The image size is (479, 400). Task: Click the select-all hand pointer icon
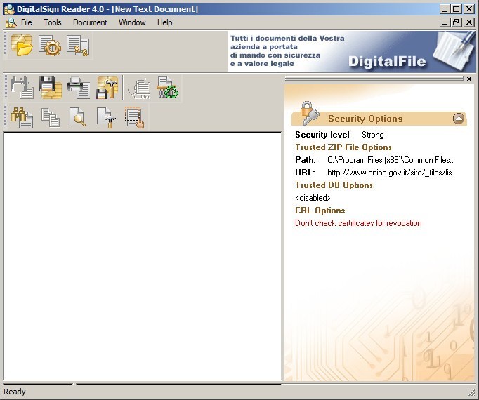click(134, 117)
